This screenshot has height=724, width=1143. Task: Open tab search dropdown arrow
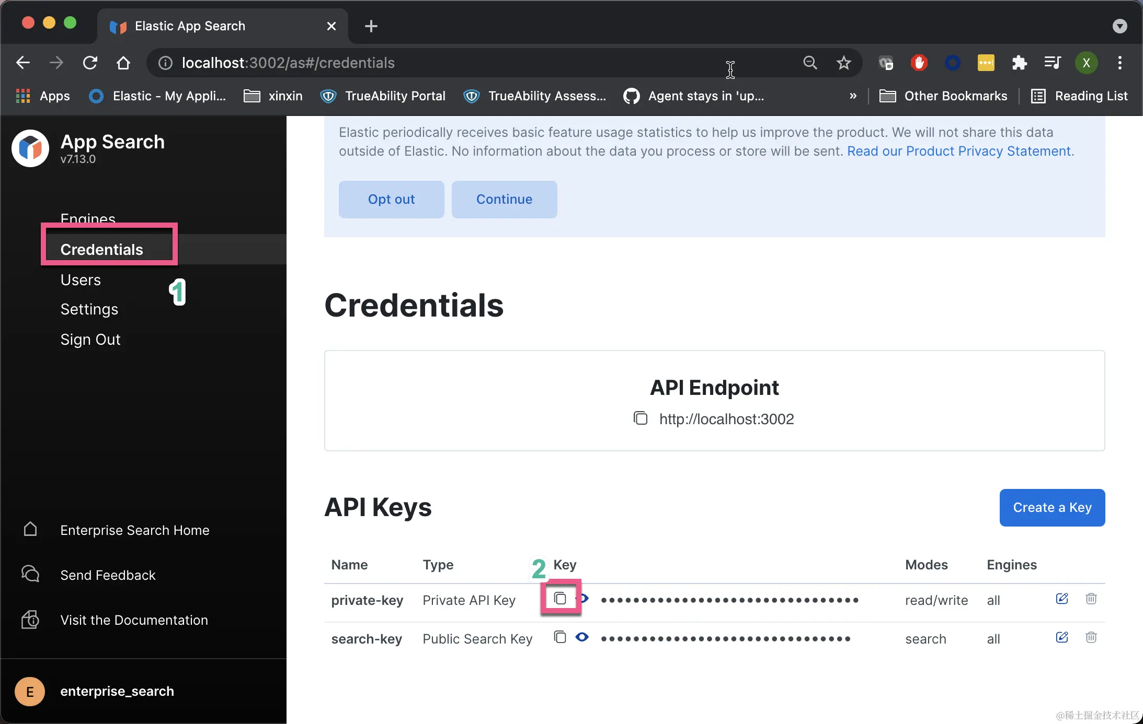tap(1119, 26)
